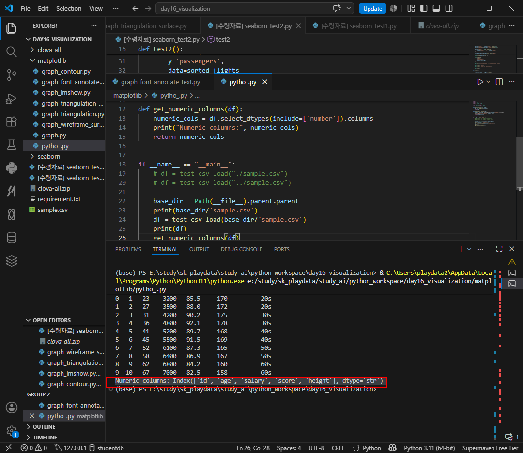The width and height of the screenshot is (523, 453).
Task: Switch to the PORTS panel tab
Action: [x=281, y=249]
